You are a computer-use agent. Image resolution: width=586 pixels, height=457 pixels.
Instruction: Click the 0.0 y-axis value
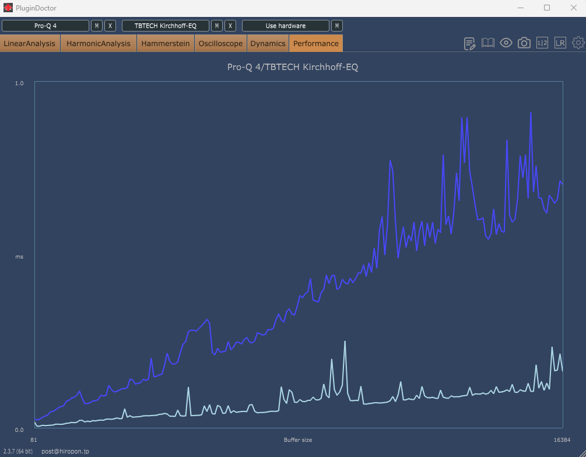pyautogui.click(x=19, y=430)
